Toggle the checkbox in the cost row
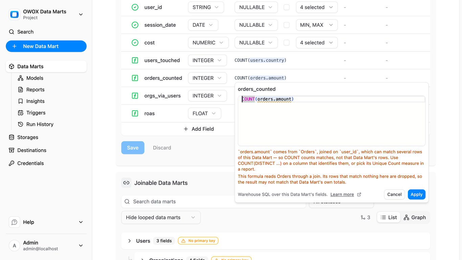 point(286,43)
